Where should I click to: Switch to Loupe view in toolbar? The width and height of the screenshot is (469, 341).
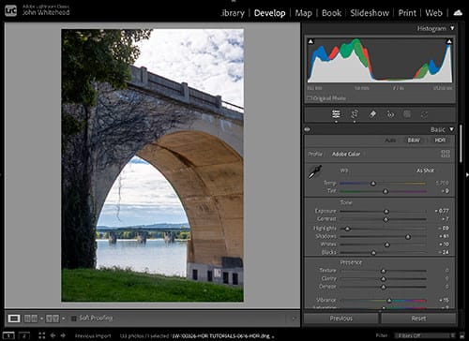pos(14,319)
